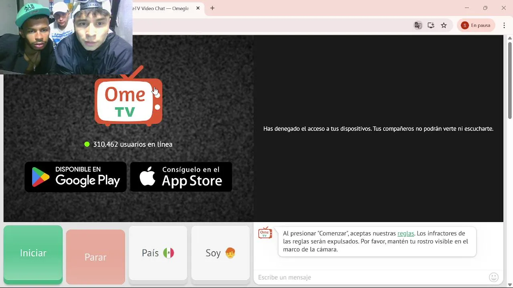Viewport: 513px width, 288px height.
Task: Focus the Escribe un mensaje field
Action: coord(371,277)
